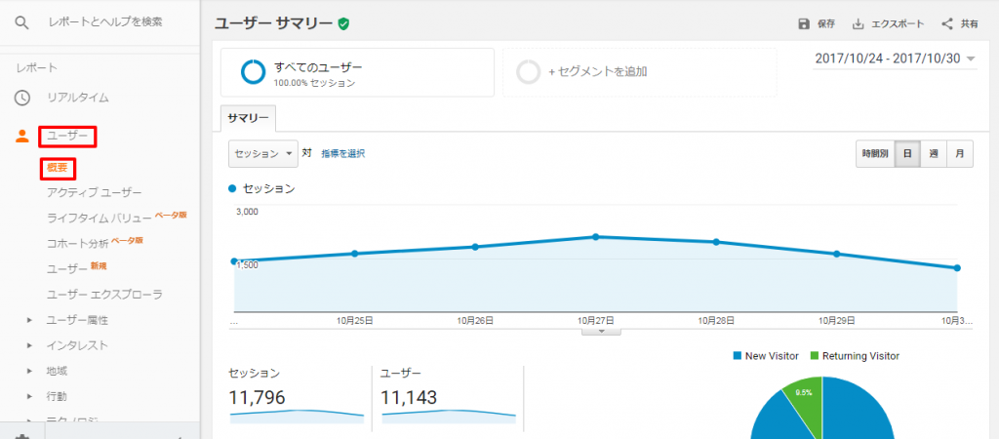
Task: Click the green verified shield icon
Action: (x=344, y=24)
